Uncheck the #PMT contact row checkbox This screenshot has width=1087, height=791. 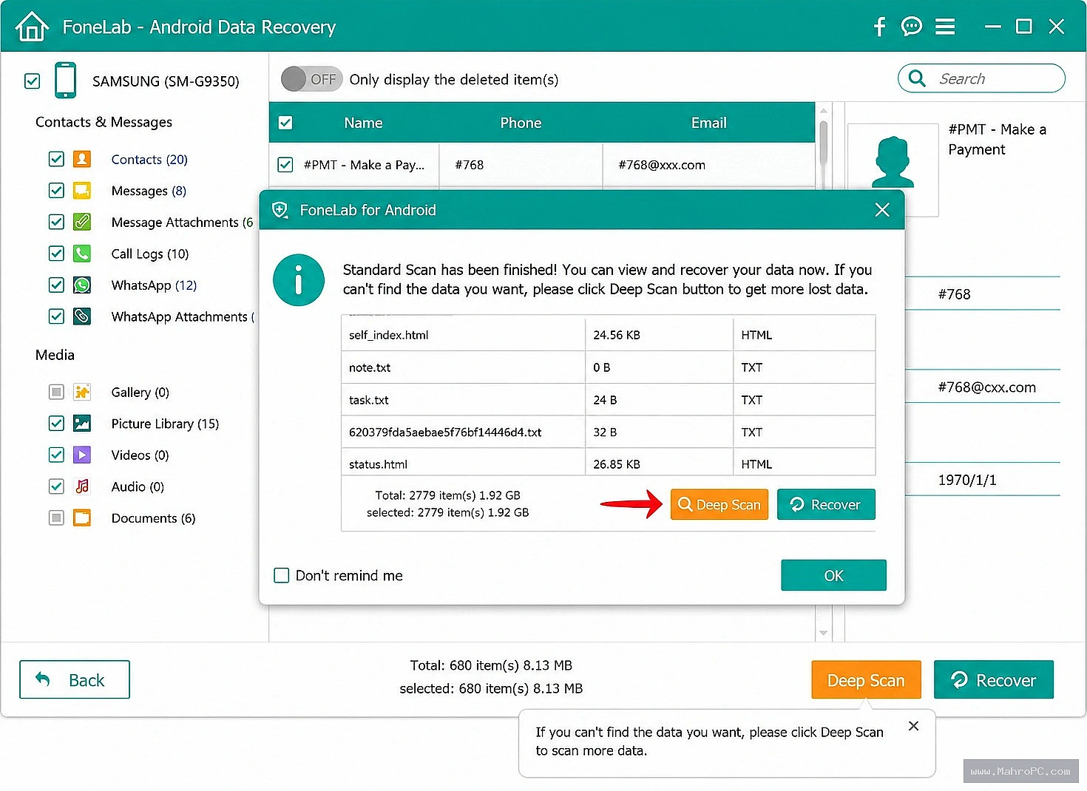click(285, 164)
